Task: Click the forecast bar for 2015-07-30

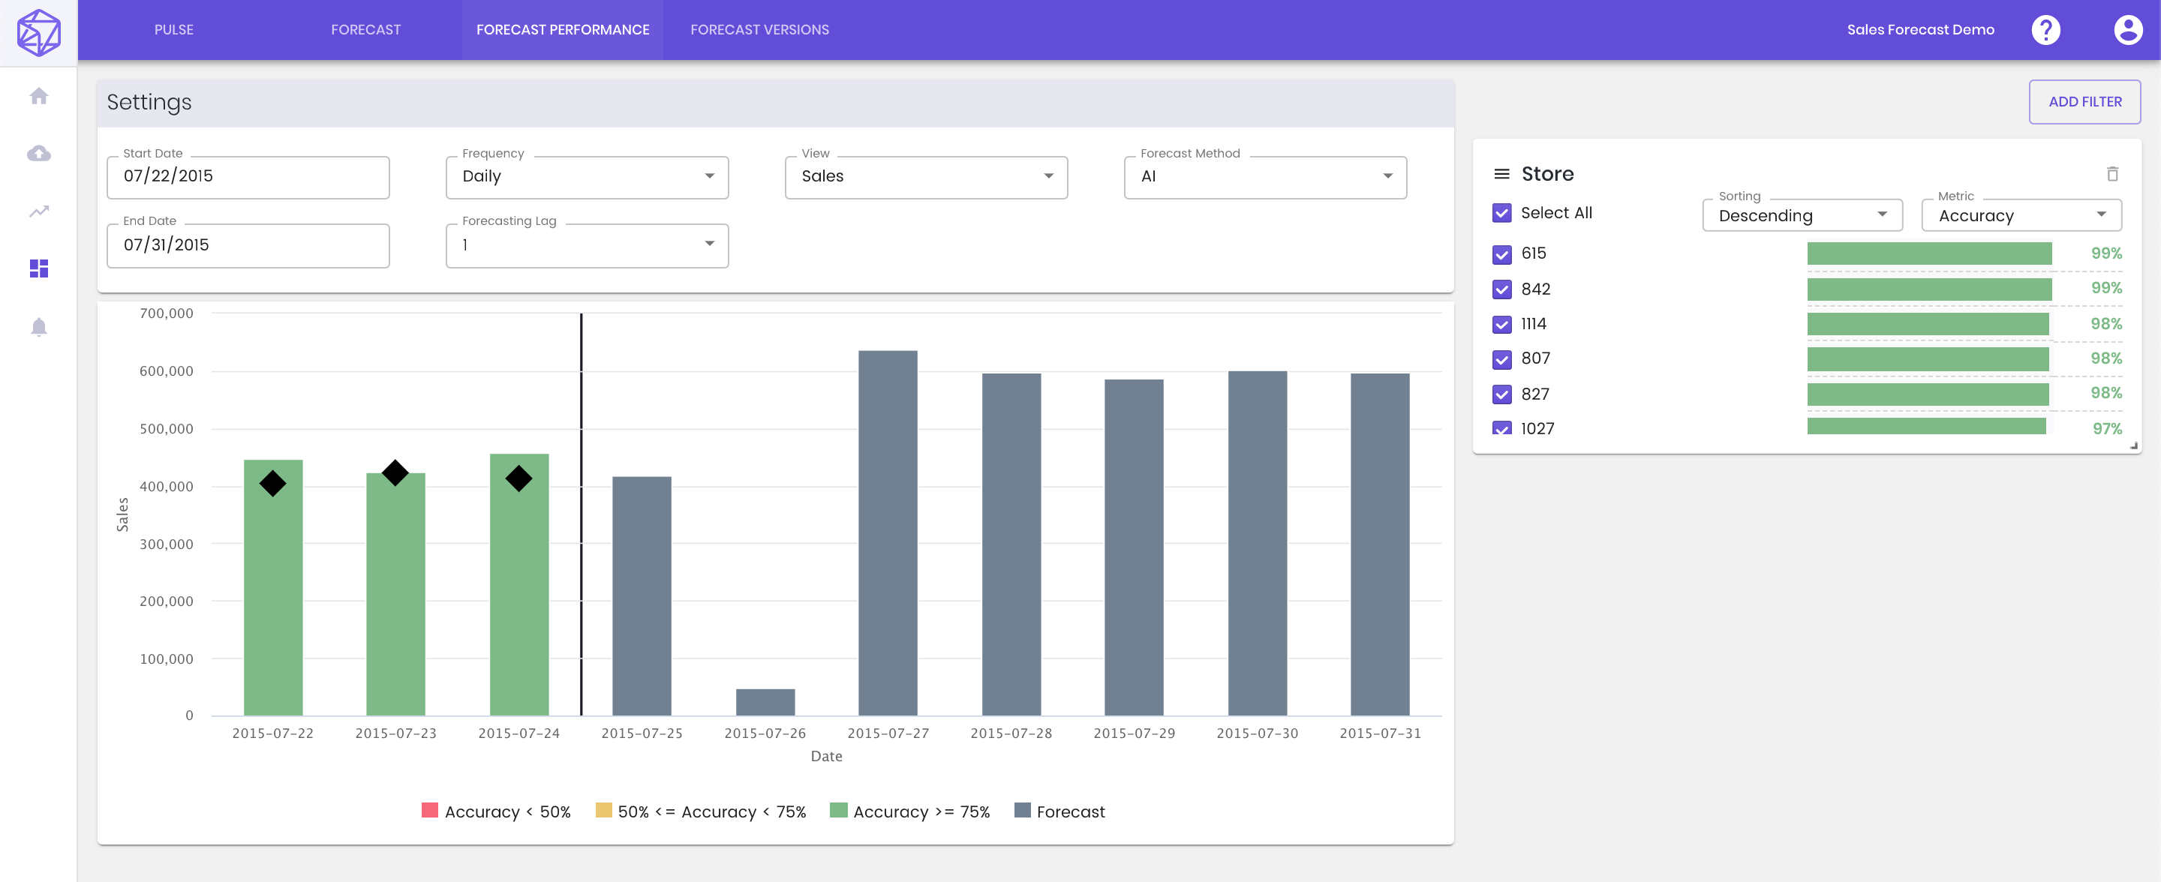Action: [x=1257, y=542]
